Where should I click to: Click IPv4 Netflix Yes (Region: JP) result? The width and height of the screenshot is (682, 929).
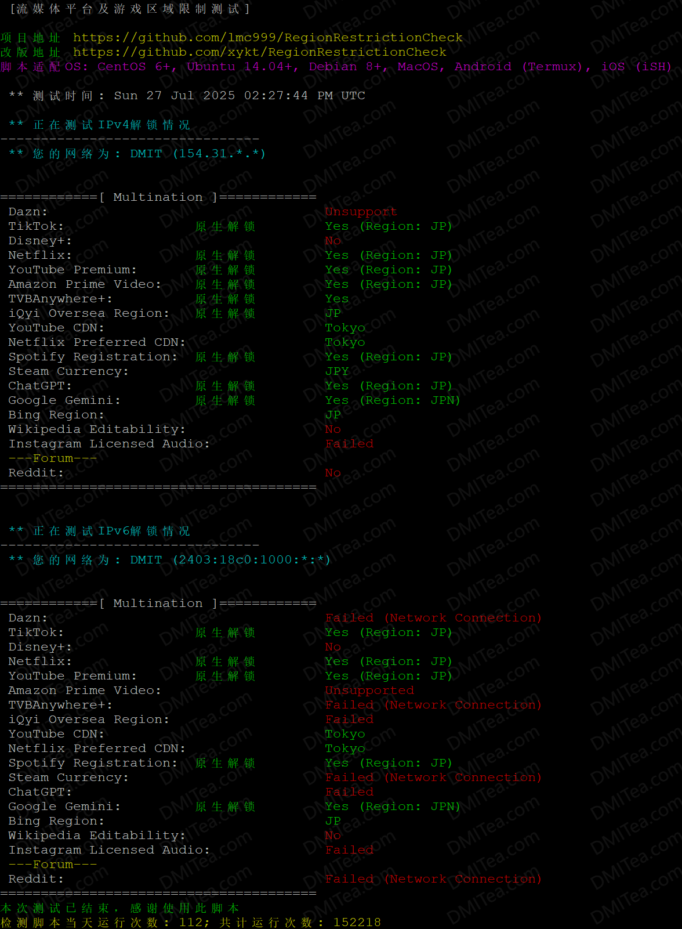[x=389, y=255]
